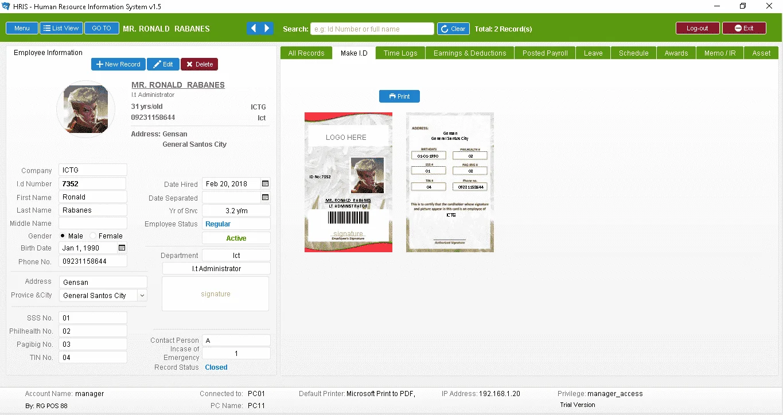The height and width of the screenshot is (415, 783).
Task: Click the Last Name field
Action: pyautogui.click(x=92, y=210)
